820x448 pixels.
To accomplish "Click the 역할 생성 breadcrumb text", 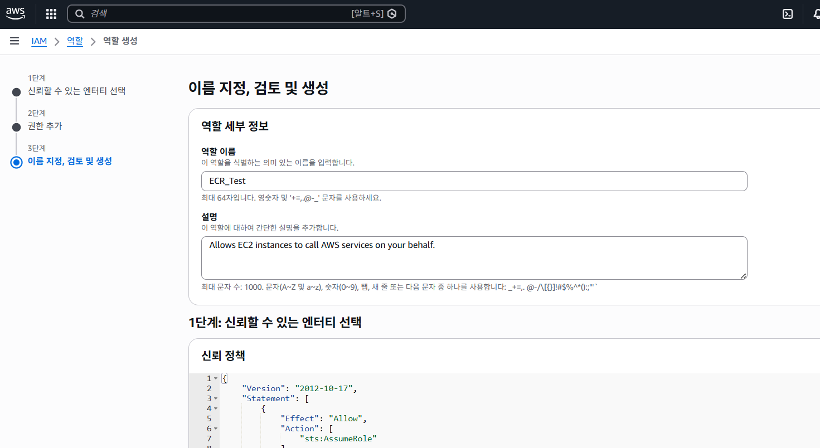I will click(x=120, y=41).
